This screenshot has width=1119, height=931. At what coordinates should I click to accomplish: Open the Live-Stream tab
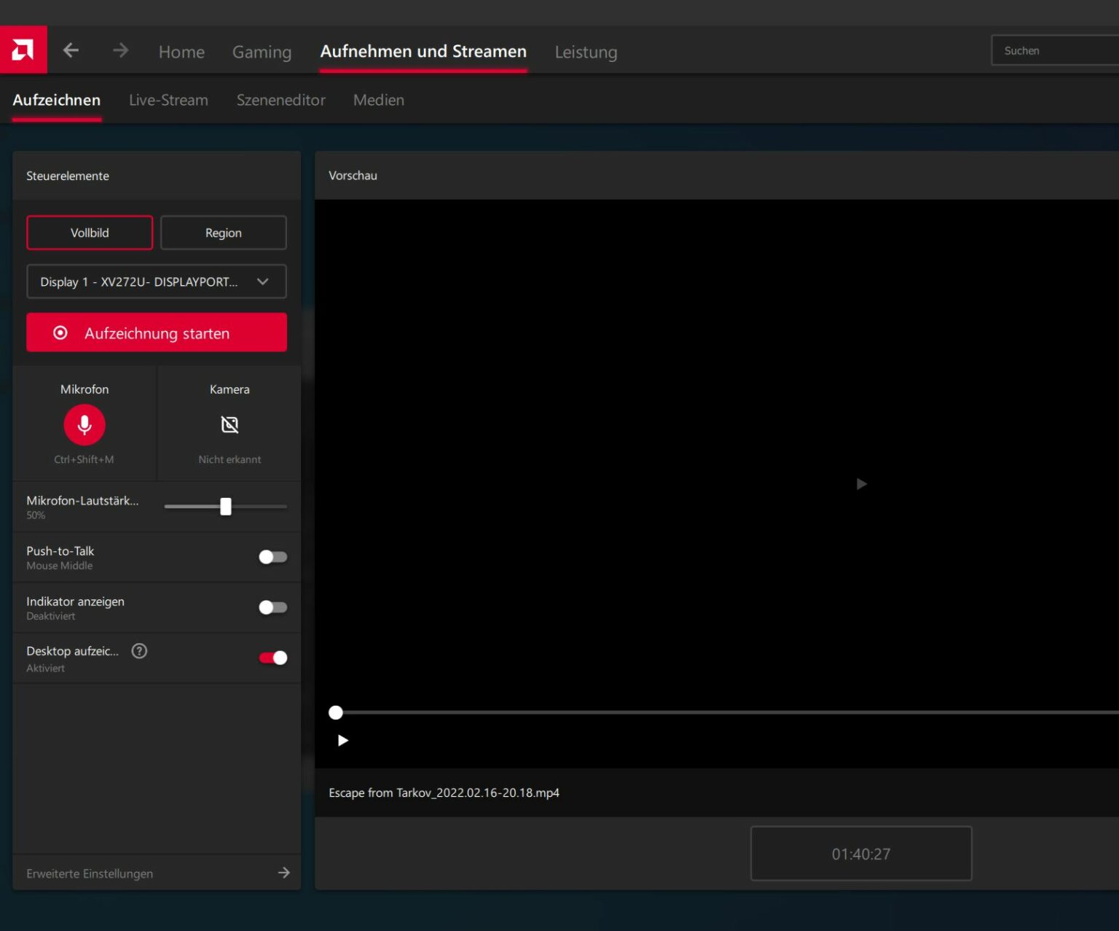168,100
